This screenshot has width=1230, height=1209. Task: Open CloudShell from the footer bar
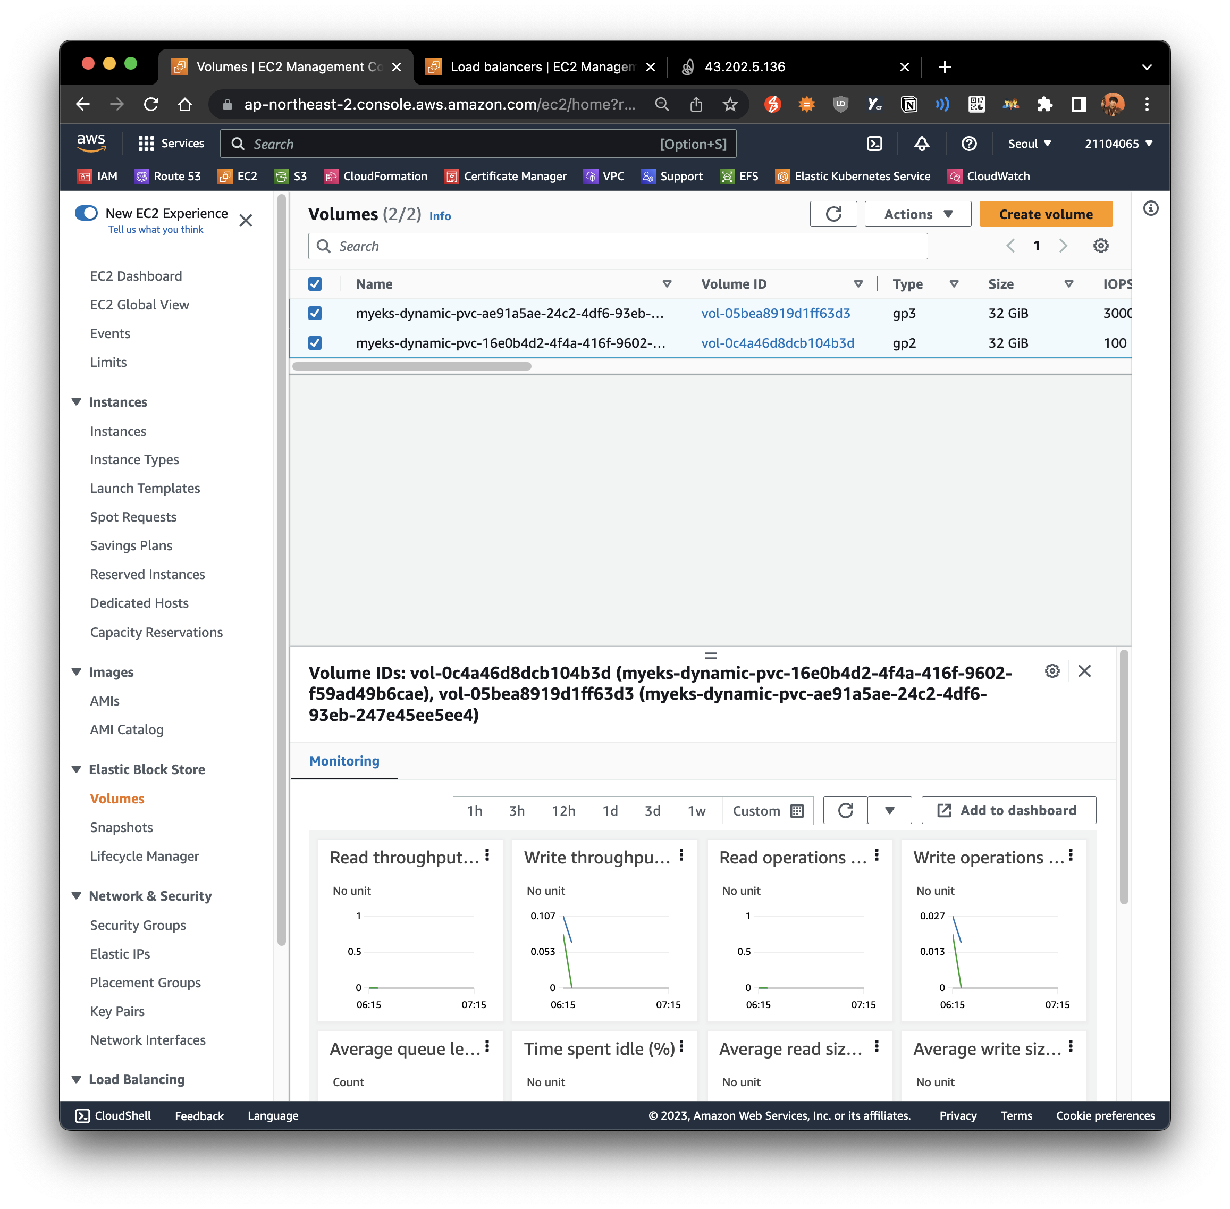(x=113, y=1115)
